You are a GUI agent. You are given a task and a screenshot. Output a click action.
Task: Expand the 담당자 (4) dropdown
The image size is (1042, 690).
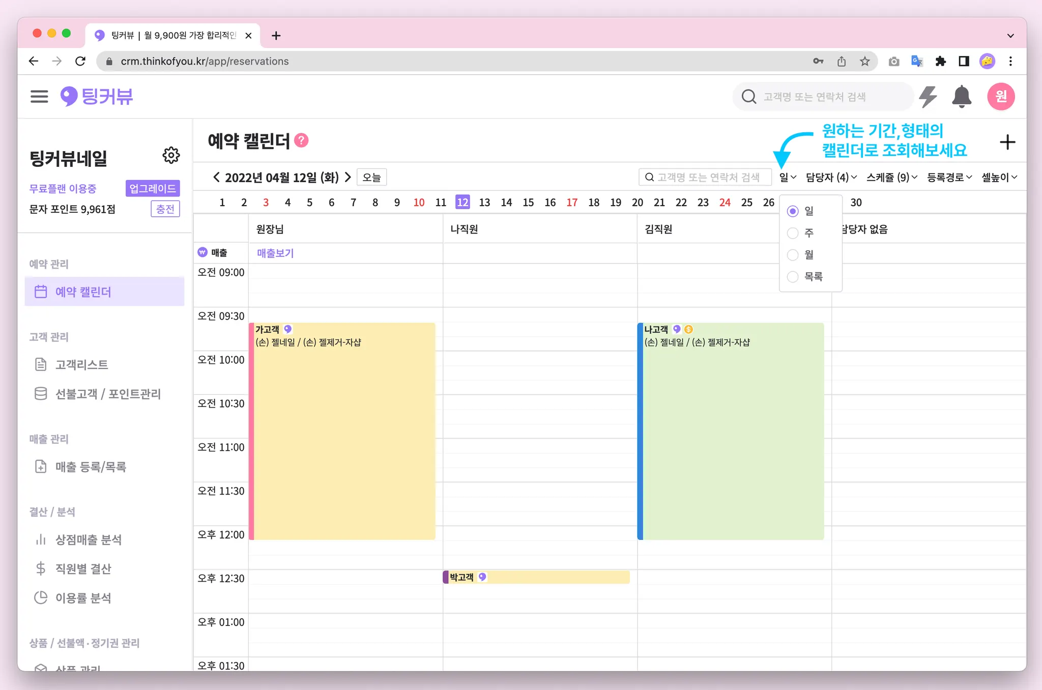pyautogui.click(x=831, y=177)
